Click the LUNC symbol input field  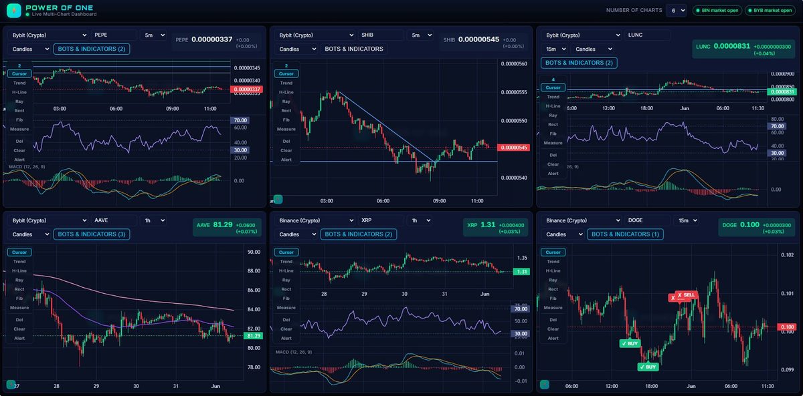point(648,35)
